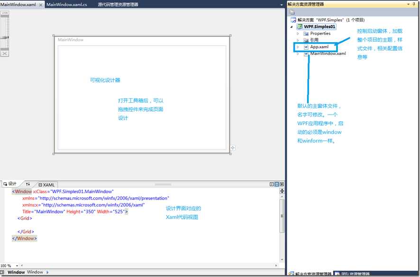This screenshot has height=277, width=420.
Task: Expand the 引用 references node
Action: pyautogui.click(x=298, y=40)
